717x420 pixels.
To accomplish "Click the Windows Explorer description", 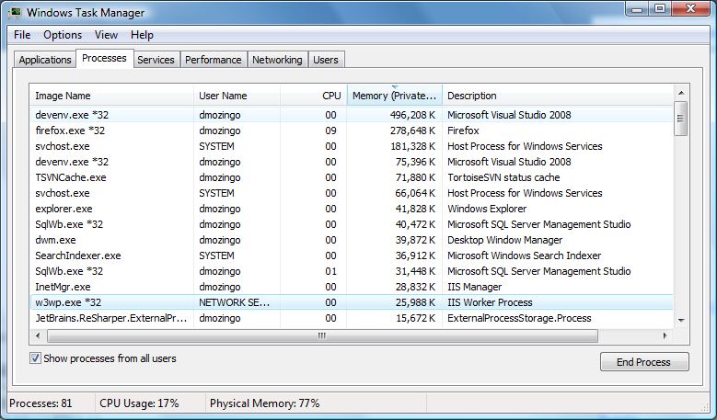I will tap(487, 209).
